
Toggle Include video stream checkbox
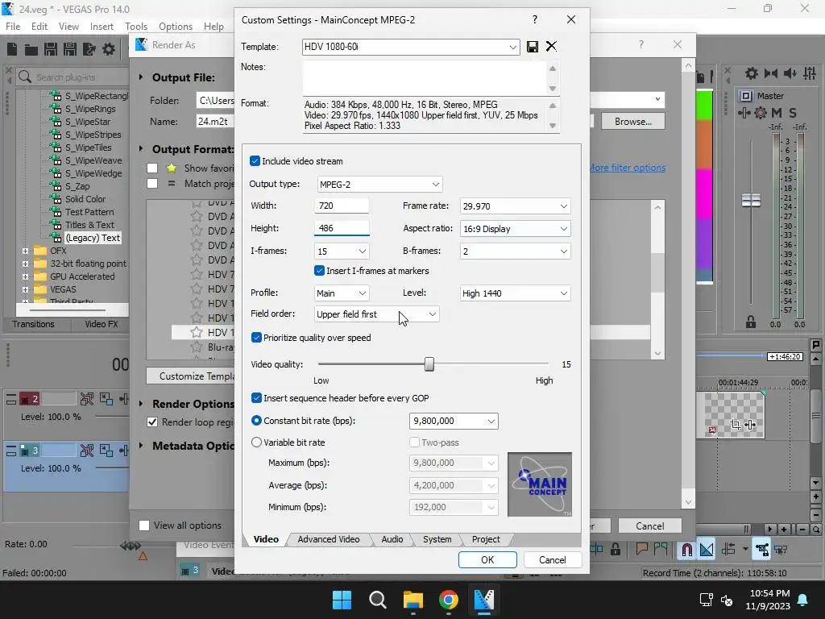tap(255, 161)
